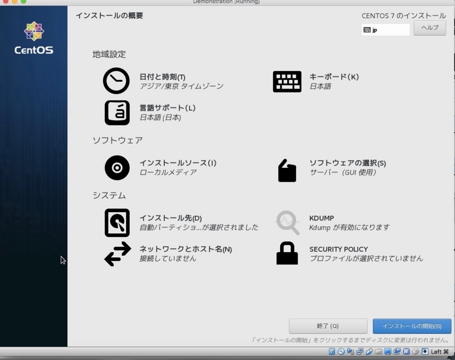455x360 pixels.
Task: Open ネットワークとホスト名(N) settings
Action: tap(186, 249)
